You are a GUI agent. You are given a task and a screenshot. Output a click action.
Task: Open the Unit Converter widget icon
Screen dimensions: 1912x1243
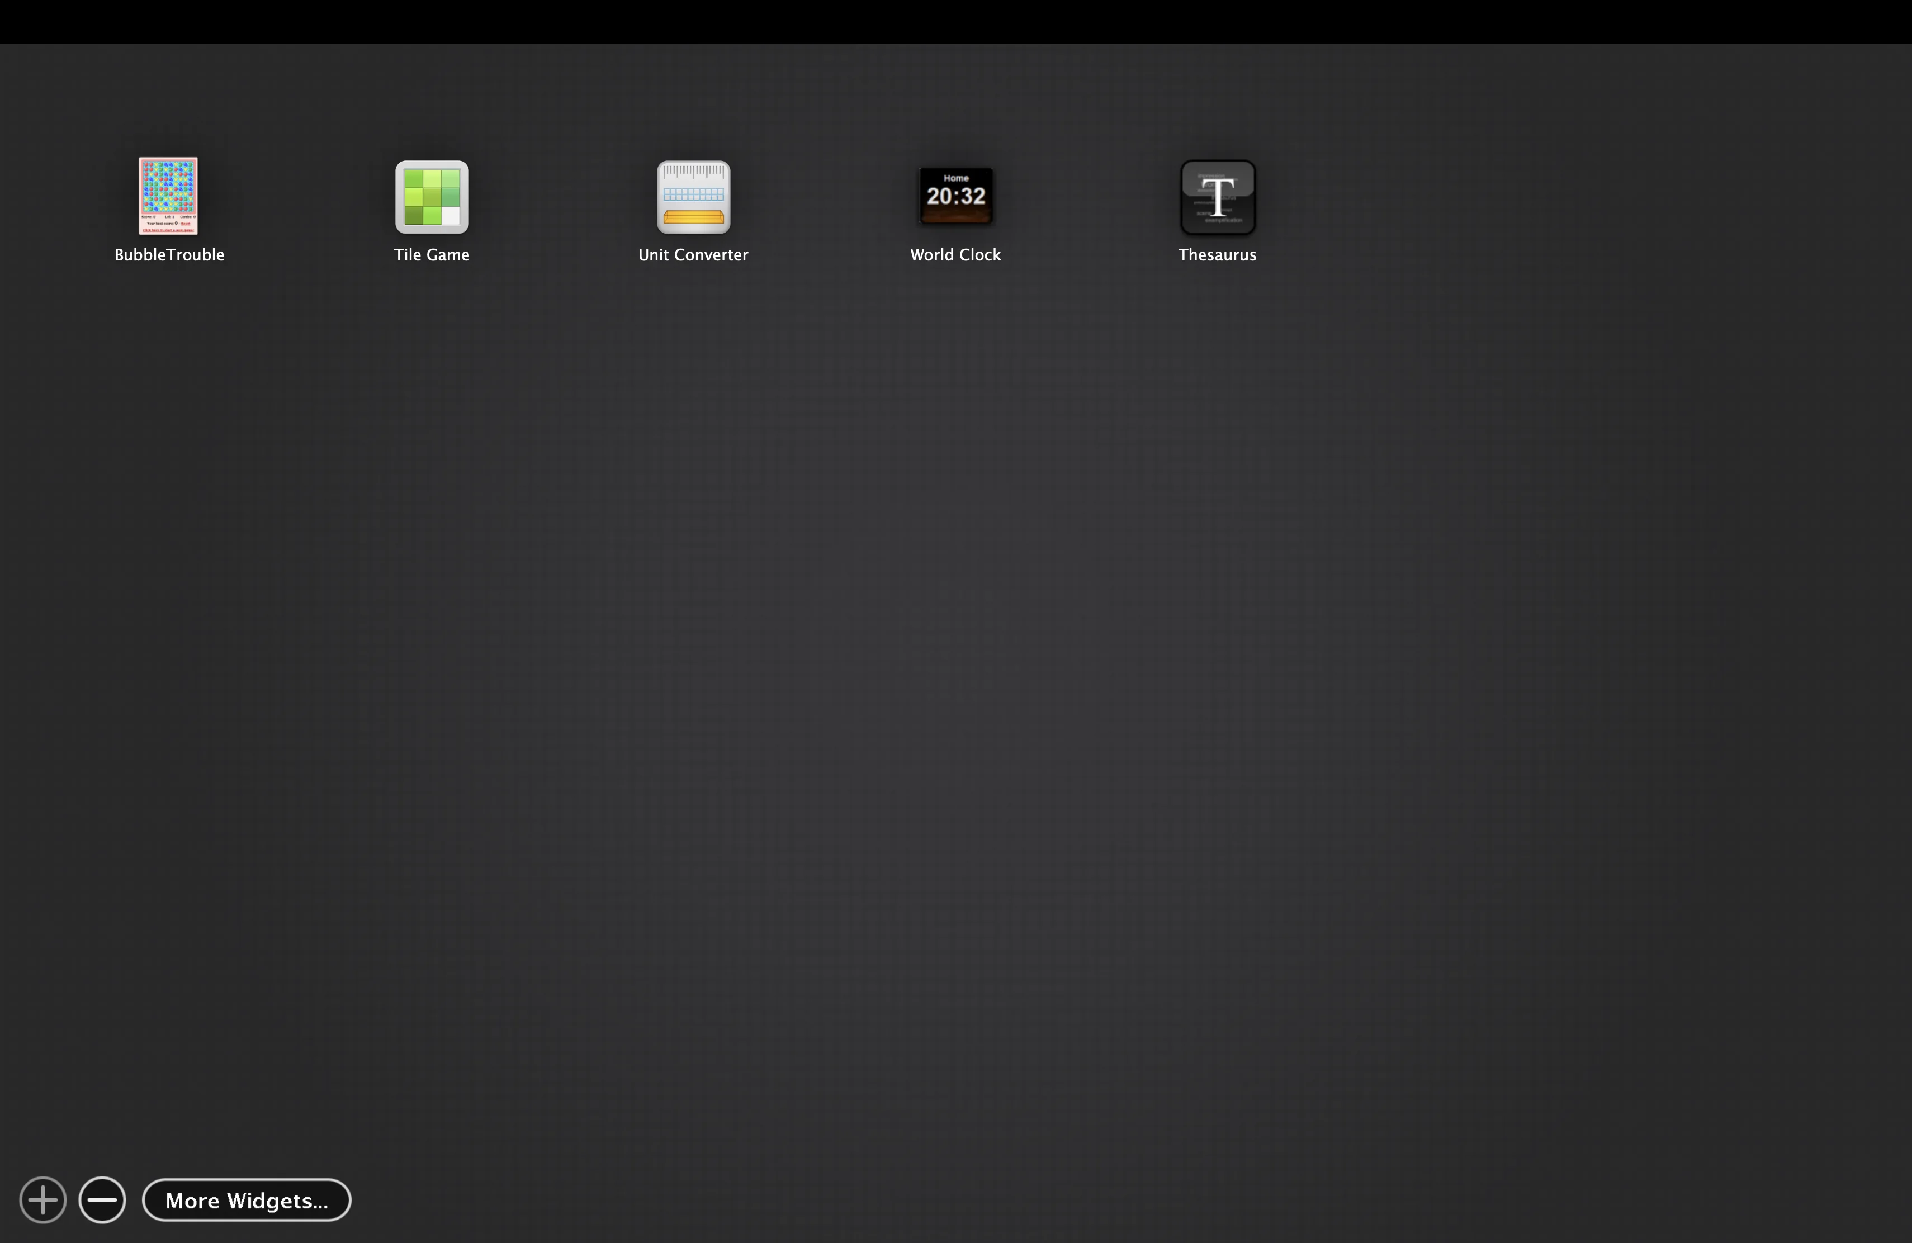pyautogui.click(x=693, y=197)
